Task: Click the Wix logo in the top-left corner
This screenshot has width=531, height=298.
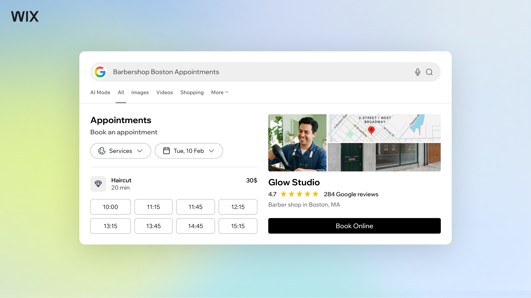Action: point(25,16)
